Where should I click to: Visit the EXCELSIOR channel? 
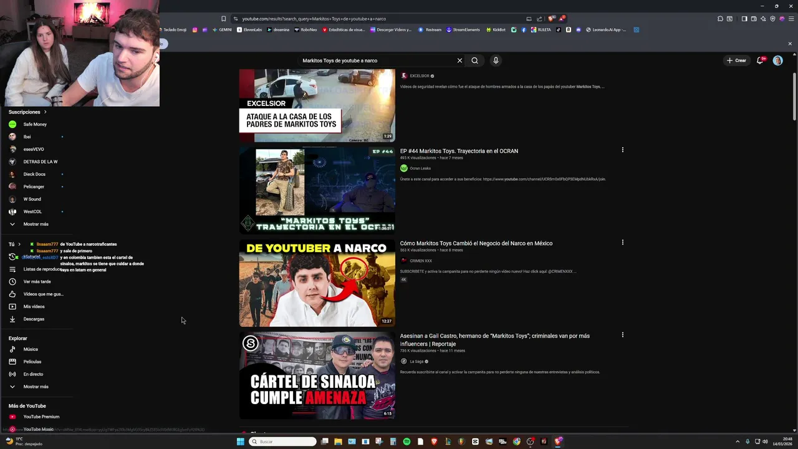[x=420, y=76]
